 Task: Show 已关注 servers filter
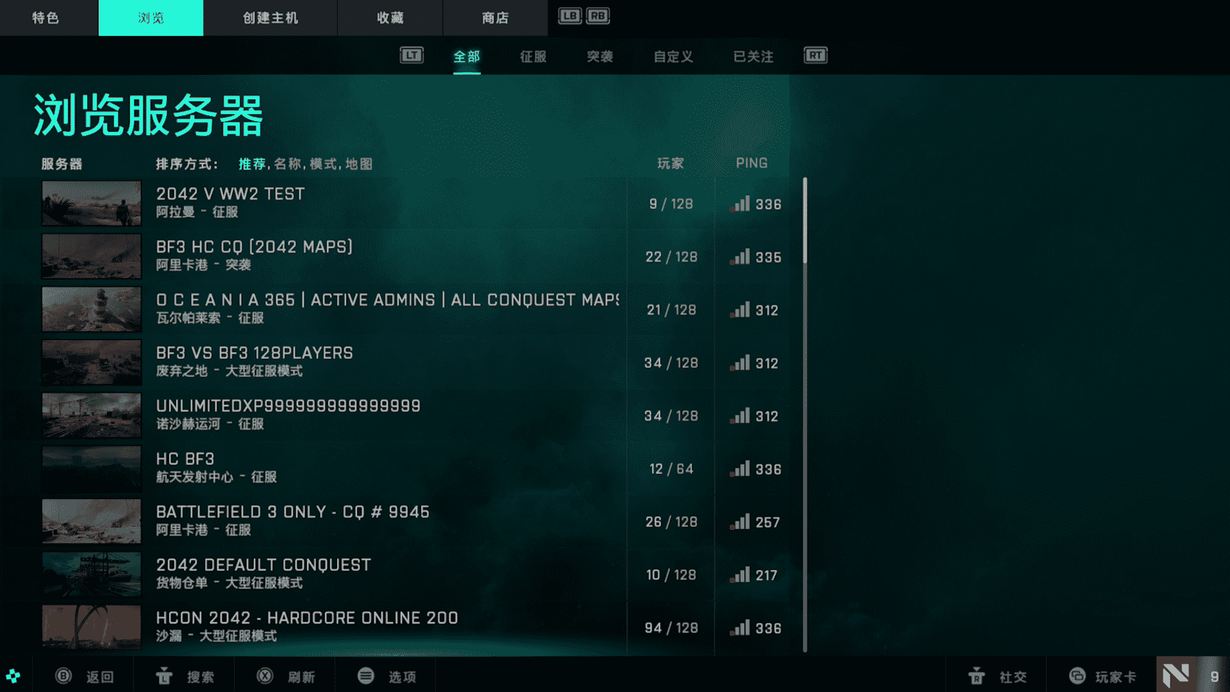click(x=753, y=57)
